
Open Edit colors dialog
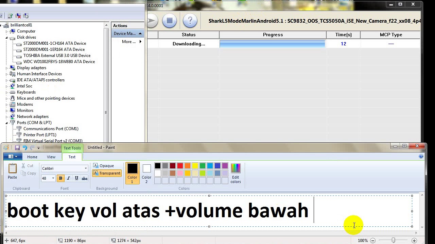(236, 173)
